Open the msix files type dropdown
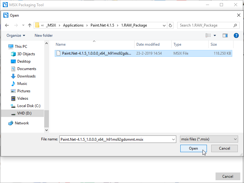244x183 pixels. tap(209, 139)
